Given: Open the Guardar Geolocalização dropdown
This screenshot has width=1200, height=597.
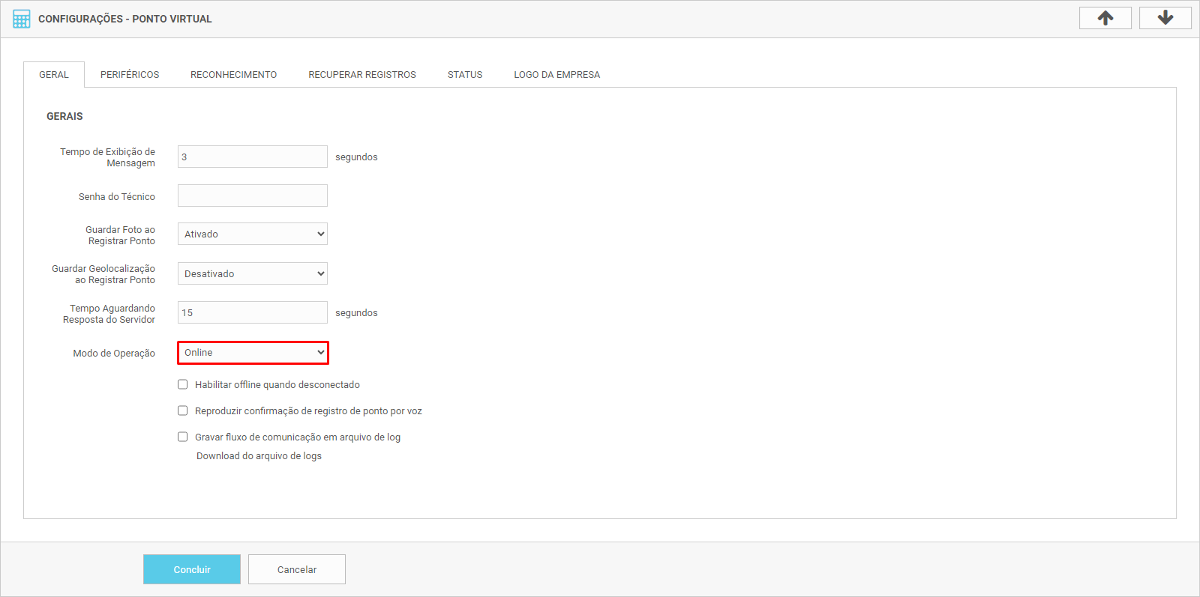Looking at the screenshot, I should (x=253, y=273).
